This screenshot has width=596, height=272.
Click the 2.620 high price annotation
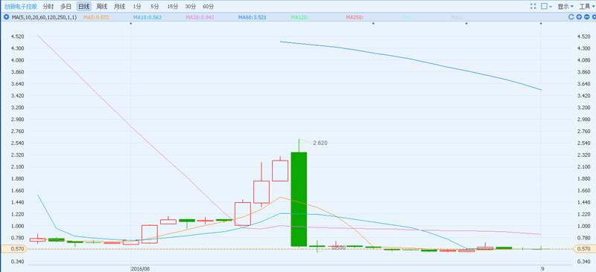320,143
